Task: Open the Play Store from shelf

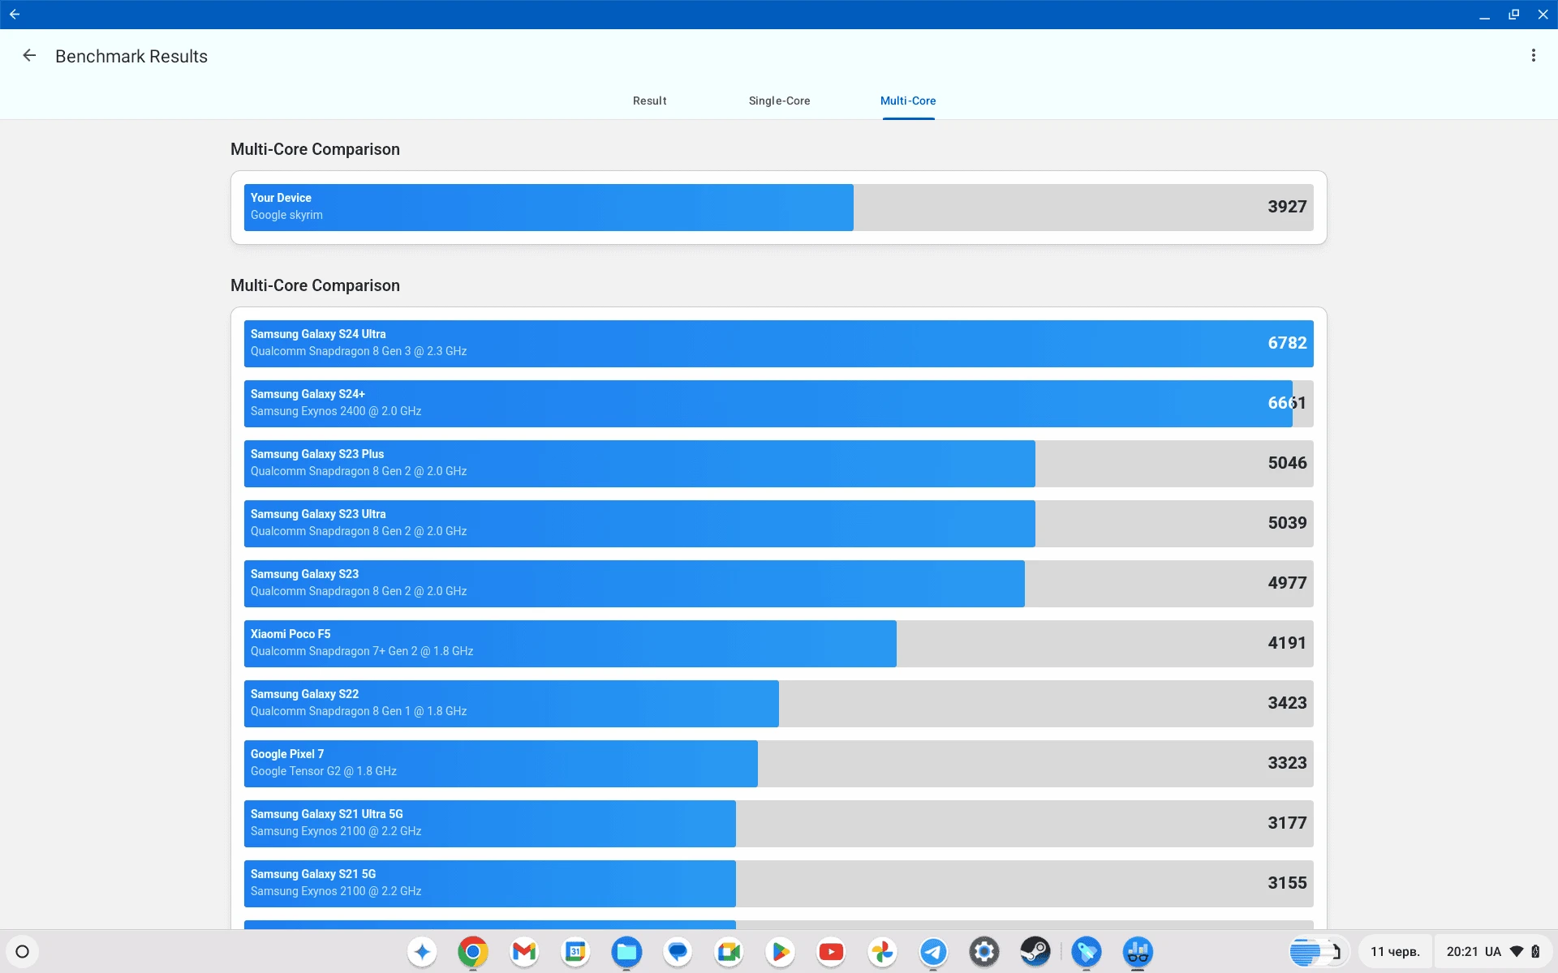Action: [x=780, y=951]
